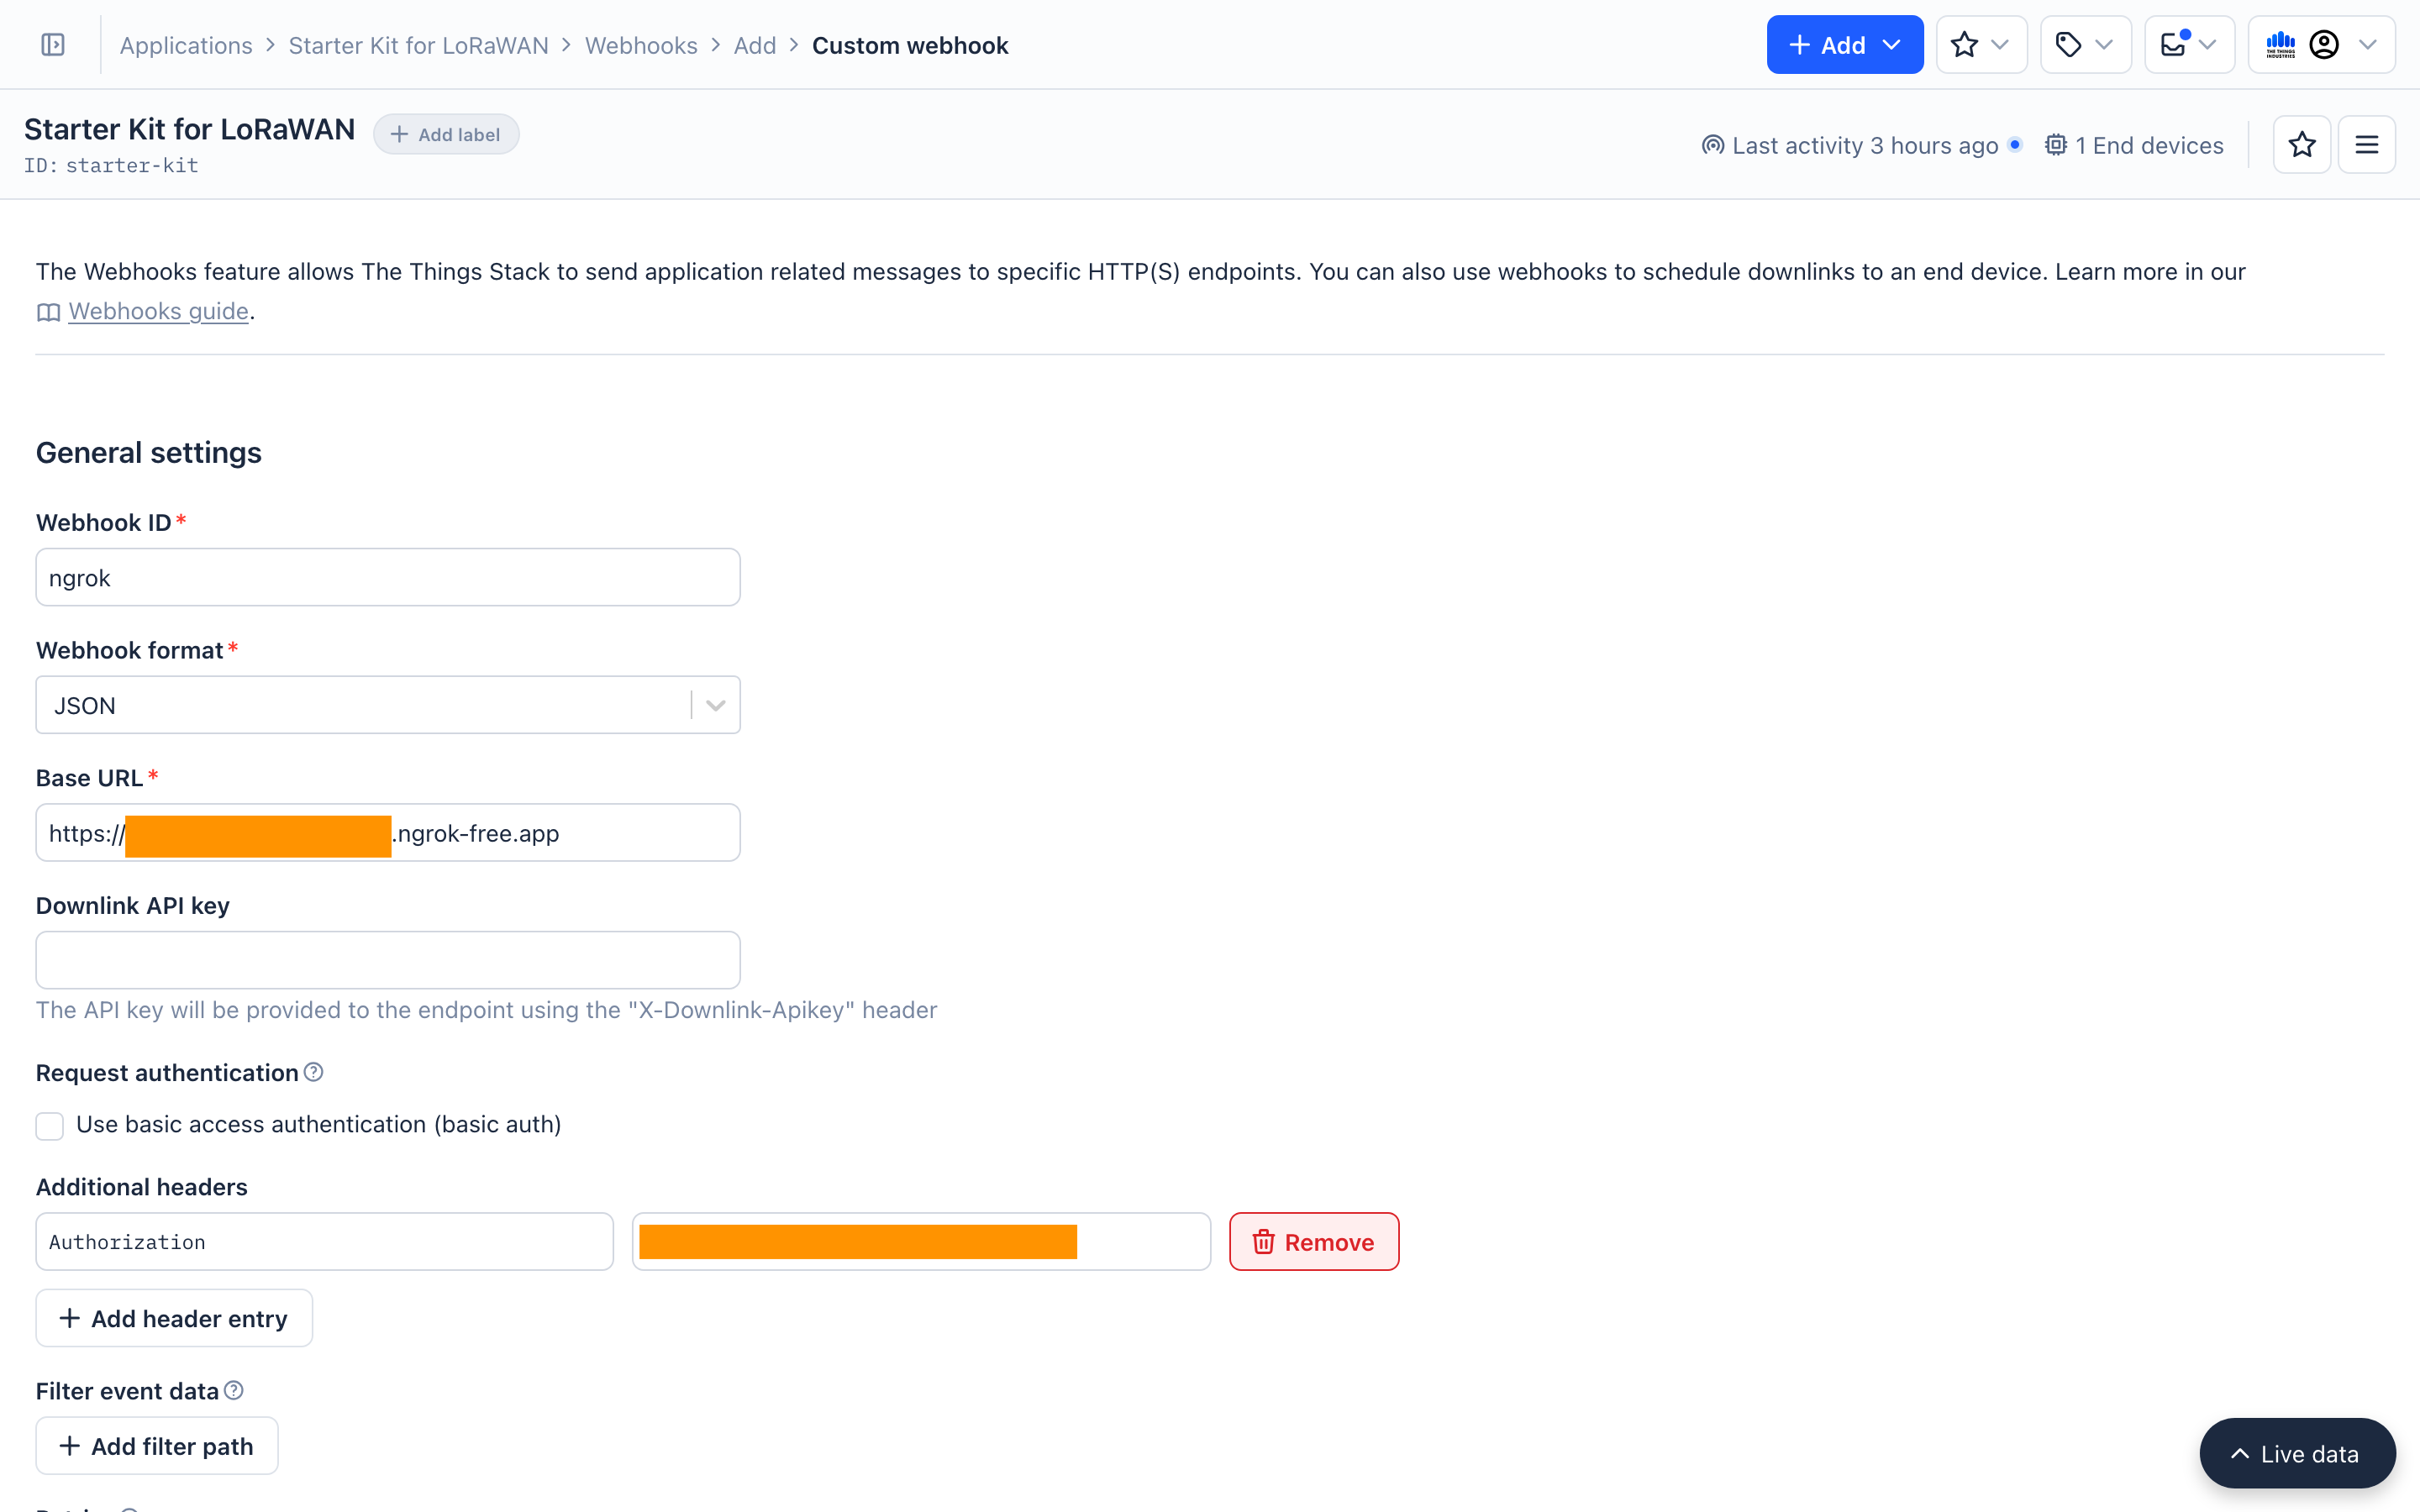Click the Request authentication help icon
This screenshot has width=2420, height=1512.
pos(312,1071)
